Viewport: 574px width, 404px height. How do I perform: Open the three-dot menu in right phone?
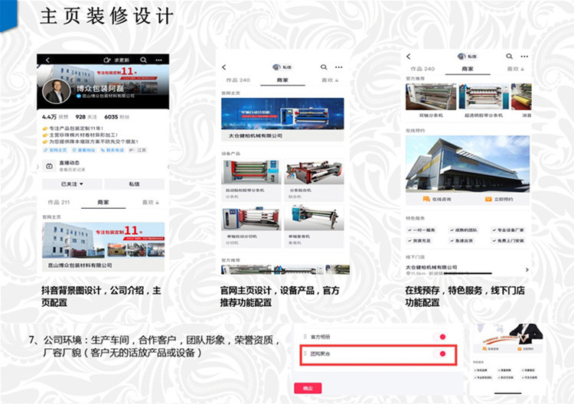point(524,57)
